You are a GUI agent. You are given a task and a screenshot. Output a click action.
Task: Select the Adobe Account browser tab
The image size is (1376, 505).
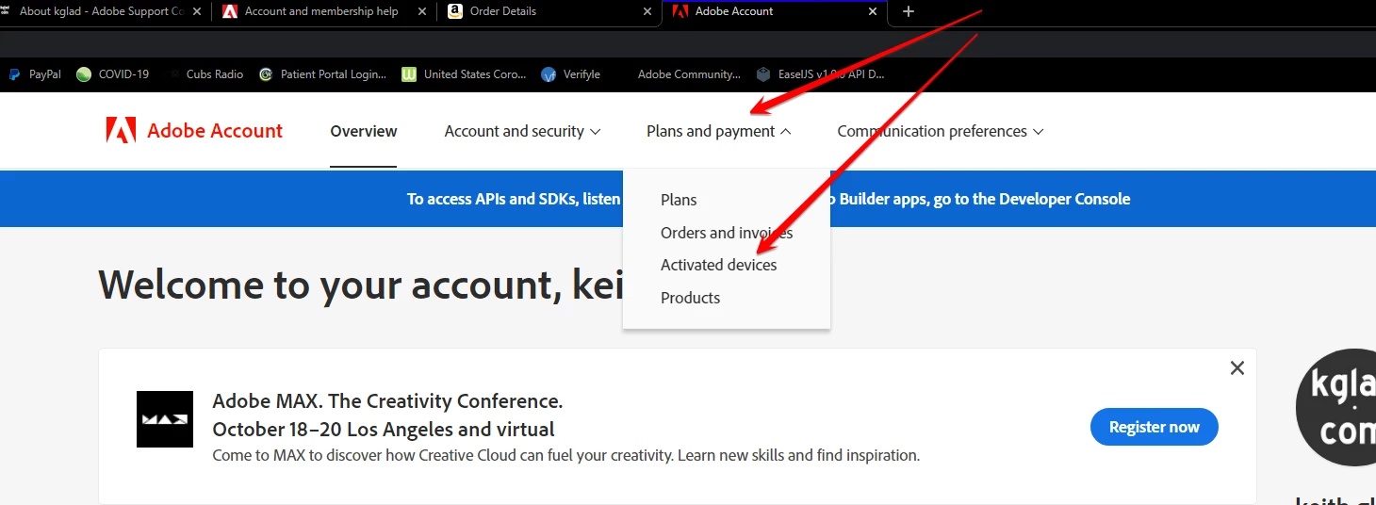[774, 11]
